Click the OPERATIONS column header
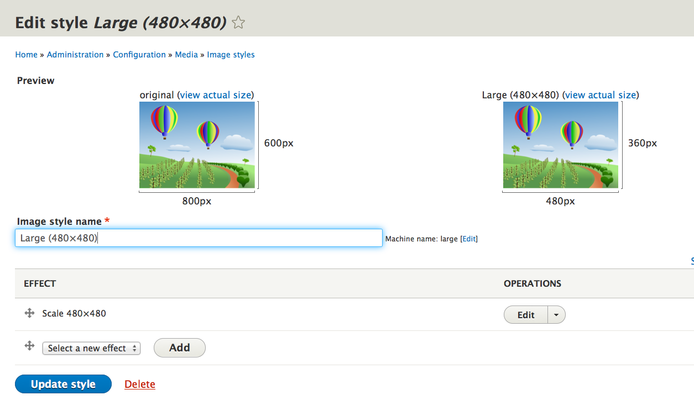Viewport: 694px width, 416px height. pos(533,283)
